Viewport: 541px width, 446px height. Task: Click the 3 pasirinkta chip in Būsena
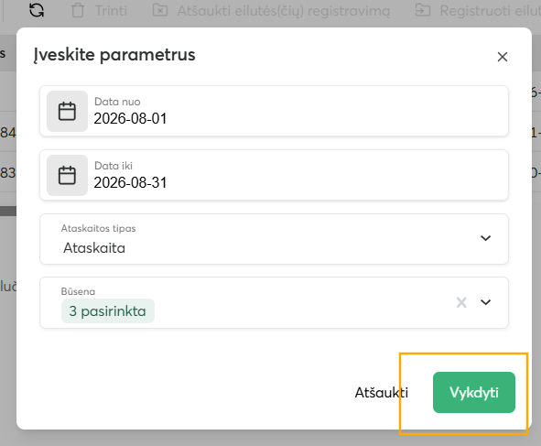108,311
